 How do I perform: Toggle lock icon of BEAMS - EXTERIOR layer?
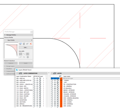[x=52, y=90]
